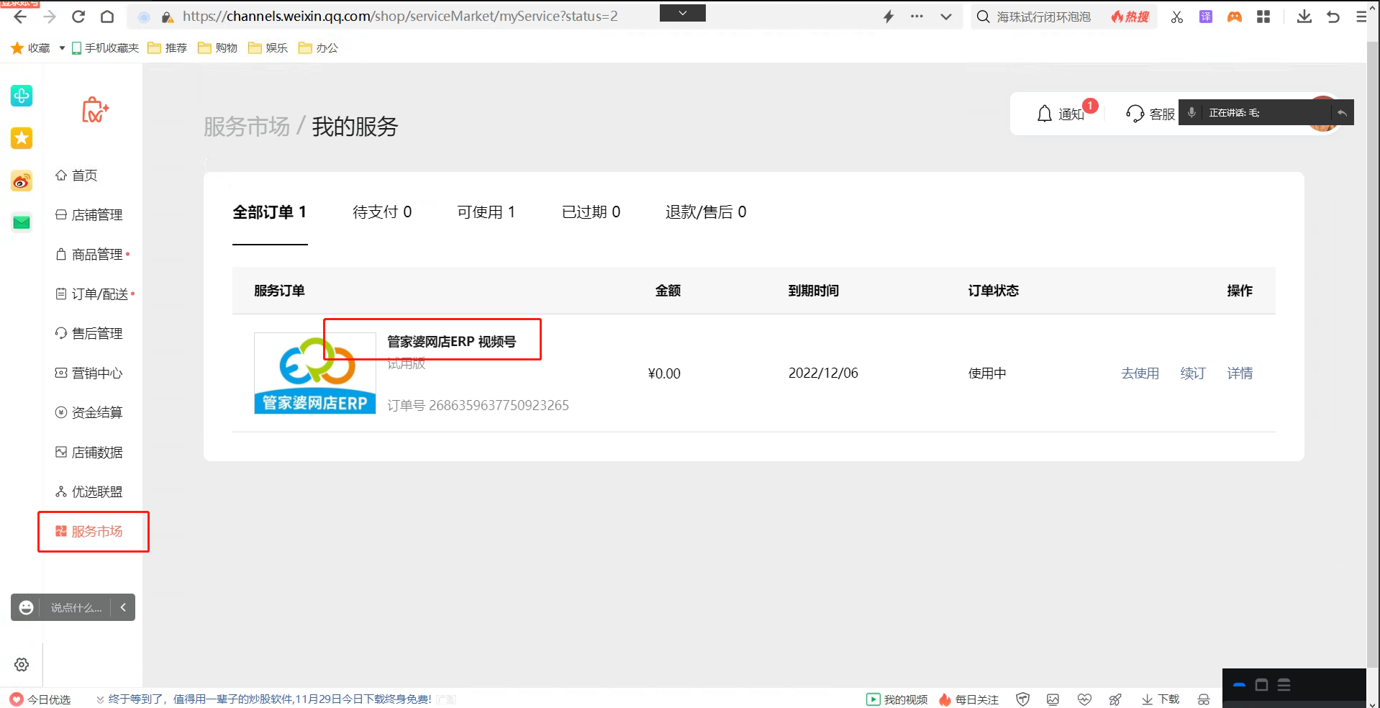Open 每日关注 in the status bar

(968, 699)
